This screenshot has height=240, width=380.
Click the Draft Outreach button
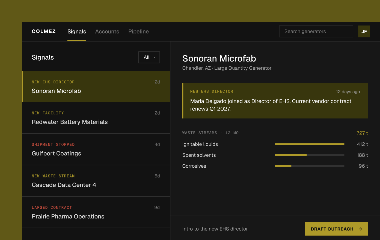(336, 229)
